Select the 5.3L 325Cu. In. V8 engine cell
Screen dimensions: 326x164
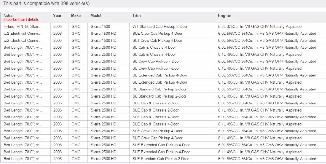pos(260,27)
